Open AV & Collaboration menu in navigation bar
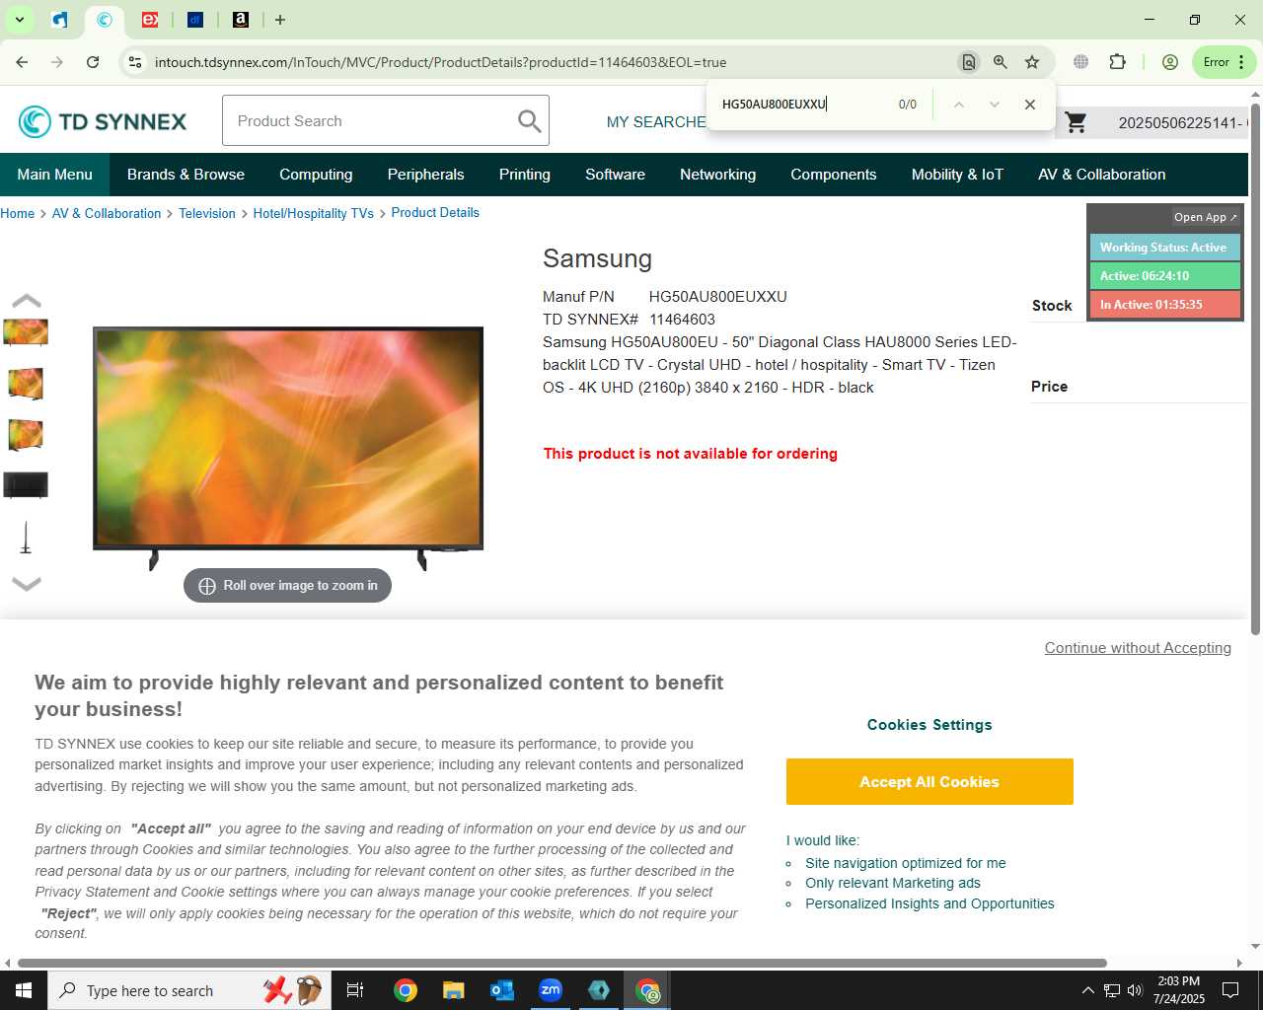 click(1101, 175)
